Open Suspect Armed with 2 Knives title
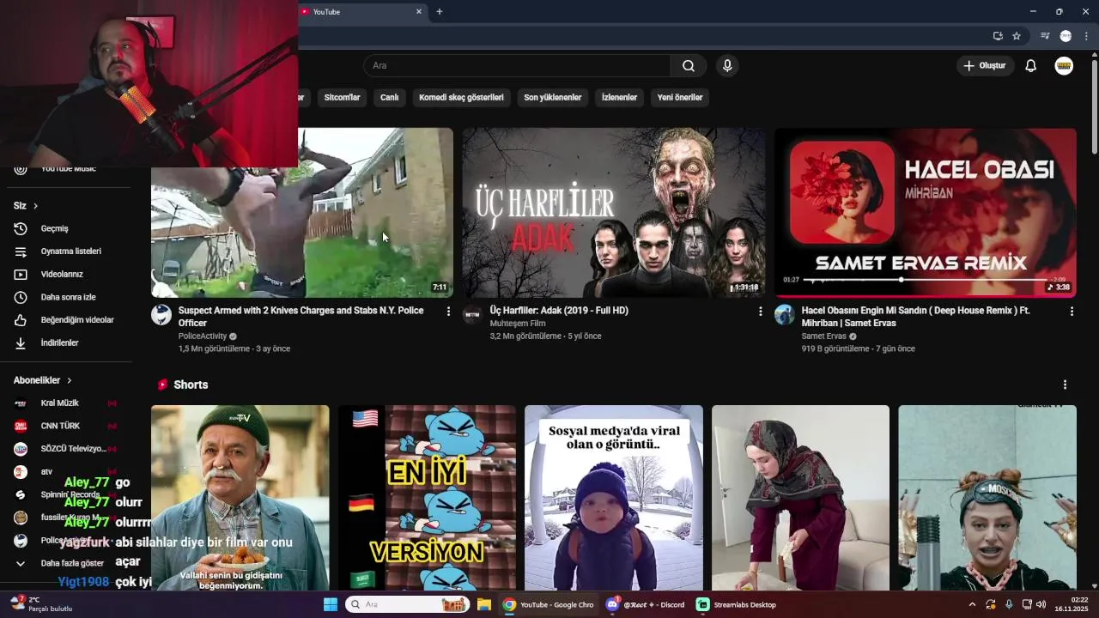Viewport: 1099px width, 618px height. (301, 317)
